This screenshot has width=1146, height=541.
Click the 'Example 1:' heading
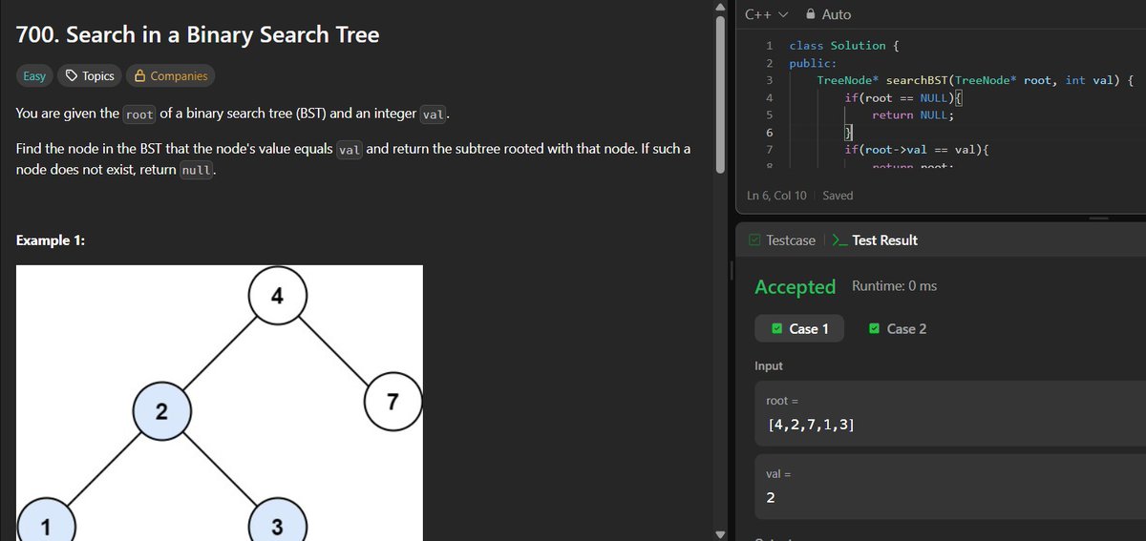coord(51,240)
